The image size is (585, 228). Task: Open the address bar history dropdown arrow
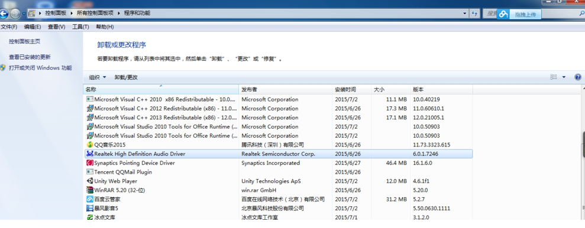point(464,13)
